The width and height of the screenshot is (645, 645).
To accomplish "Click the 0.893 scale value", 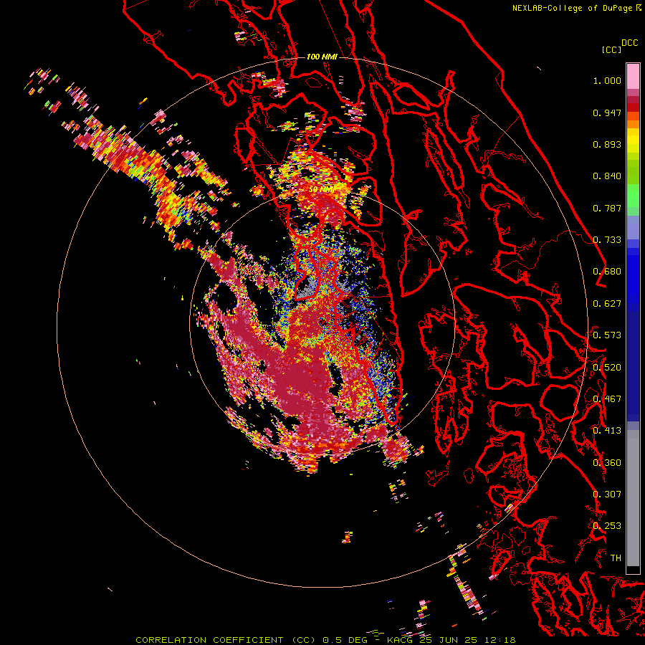I will (607, 144).
